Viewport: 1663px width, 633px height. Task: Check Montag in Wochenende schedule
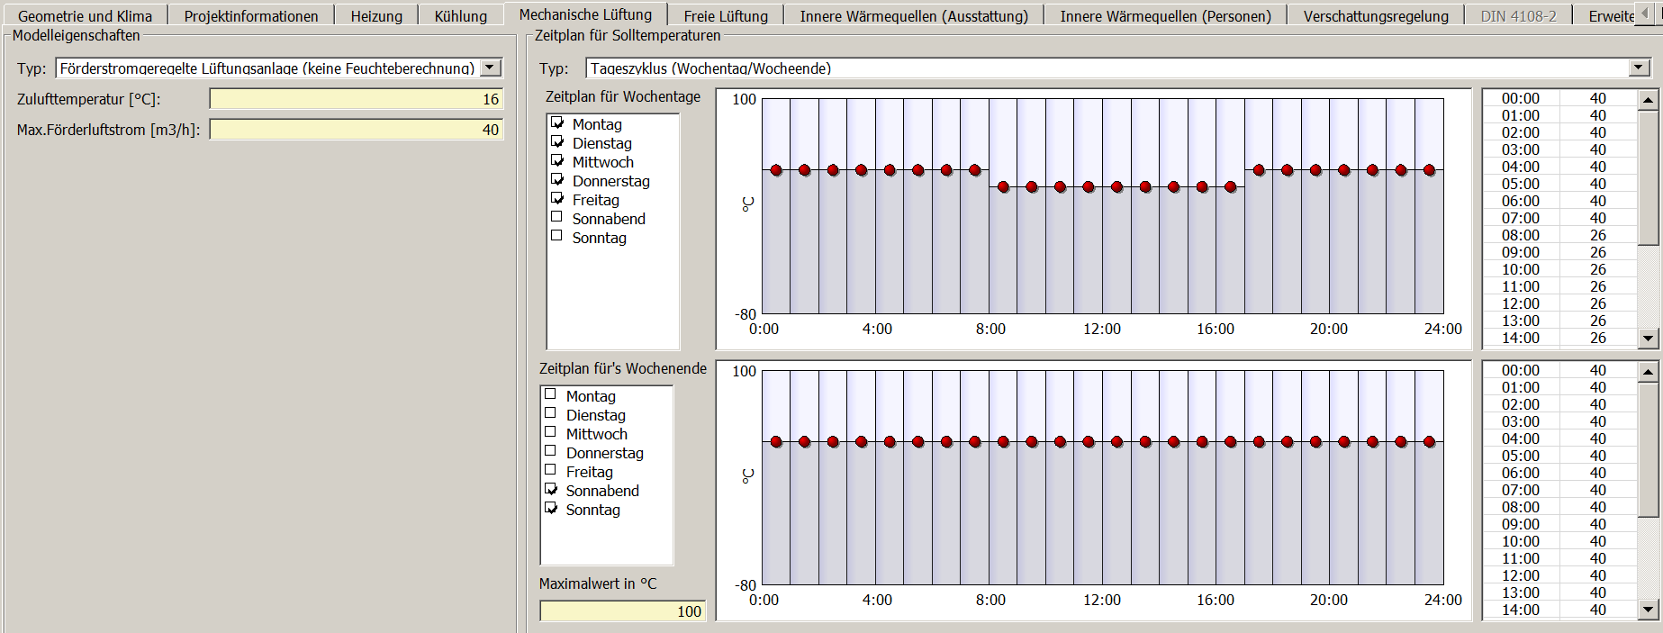coord(550,394)
